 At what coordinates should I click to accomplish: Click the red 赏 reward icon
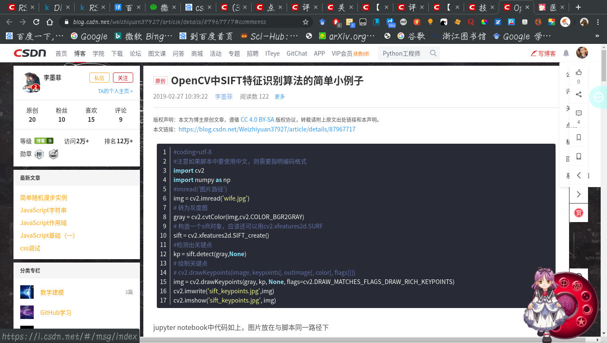pos(579,213)
